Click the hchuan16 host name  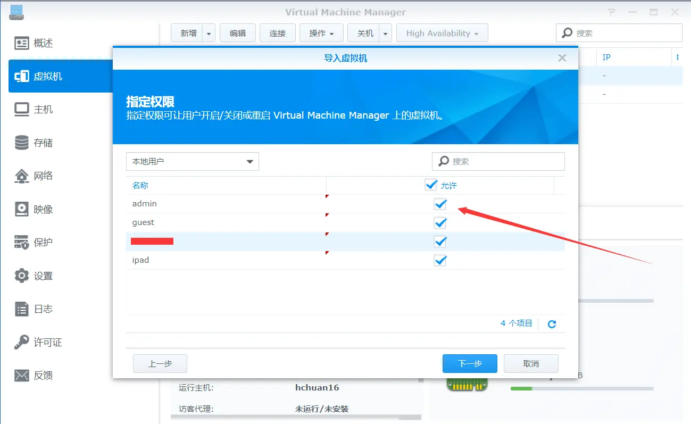317,387
